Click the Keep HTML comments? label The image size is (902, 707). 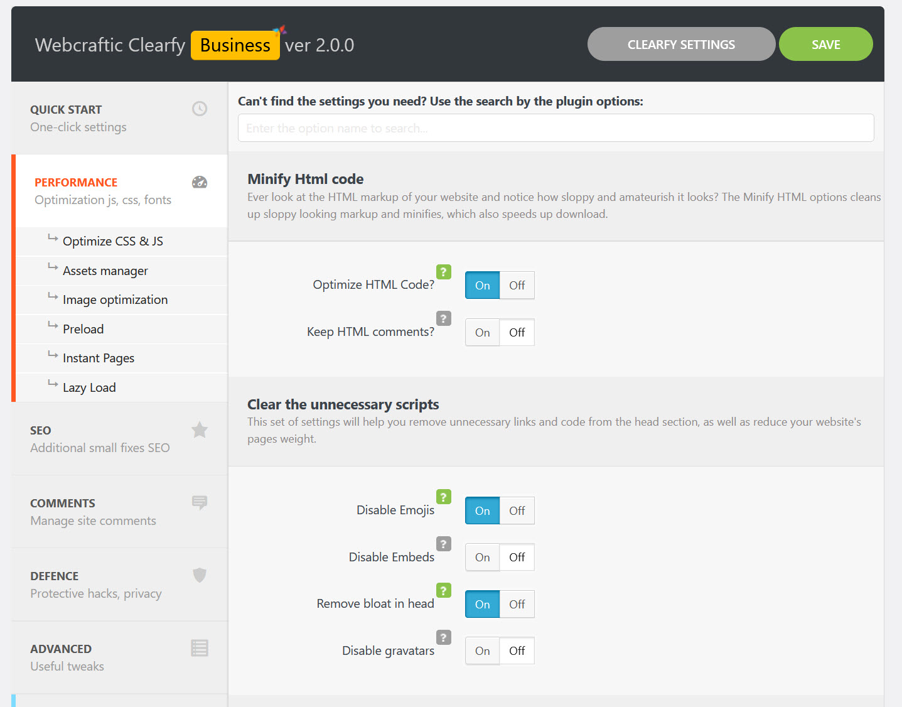(370, 332)
